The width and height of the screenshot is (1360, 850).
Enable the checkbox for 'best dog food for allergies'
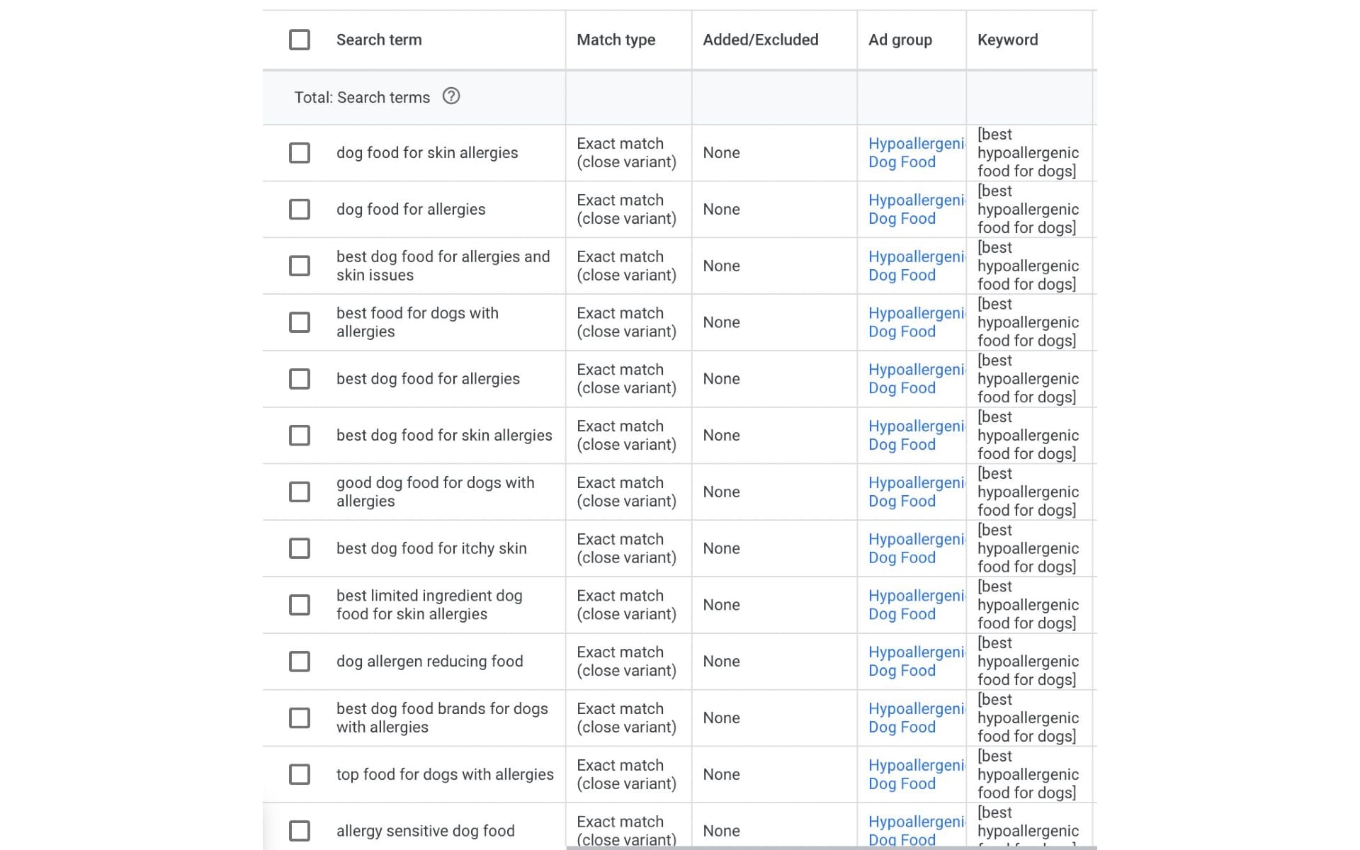[x=300, y=378]
